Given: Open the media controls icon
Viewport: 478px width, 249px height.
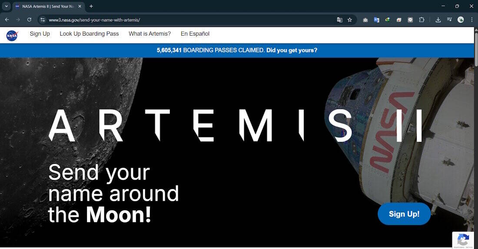Looking at the screenshot, I should tap(449, 20).
